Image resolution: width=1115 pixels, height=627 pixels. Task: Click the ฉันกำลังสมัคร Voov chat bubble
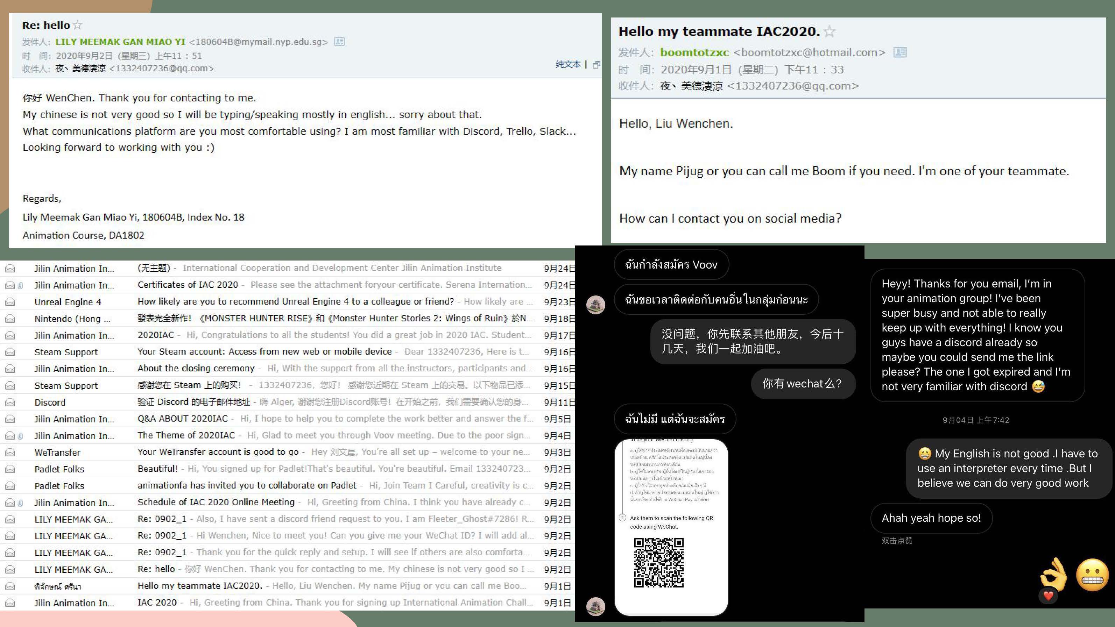(x=671, y=264)
